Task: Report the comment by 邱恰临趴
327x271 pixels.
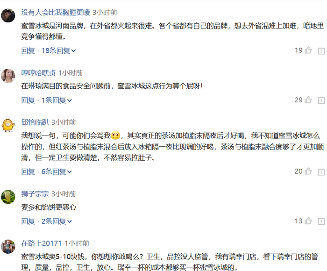Action: (x=321, y=172)
